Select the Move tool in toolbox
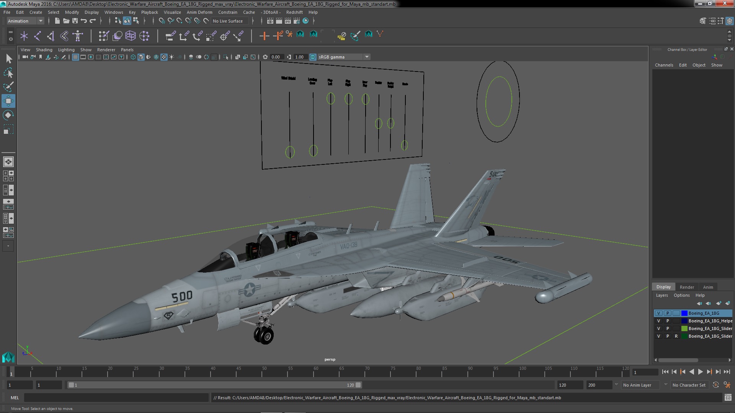This screenshot has width=735, height=413. 8,101
